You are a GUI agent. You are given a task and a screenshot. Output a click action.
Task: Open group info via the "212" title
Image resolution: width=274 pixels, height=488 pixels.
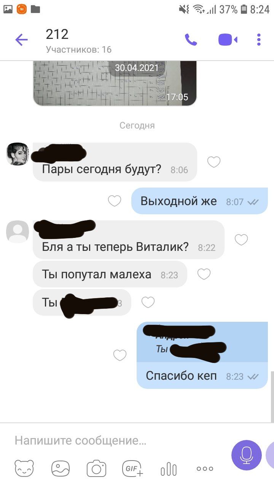coord(57,34)
